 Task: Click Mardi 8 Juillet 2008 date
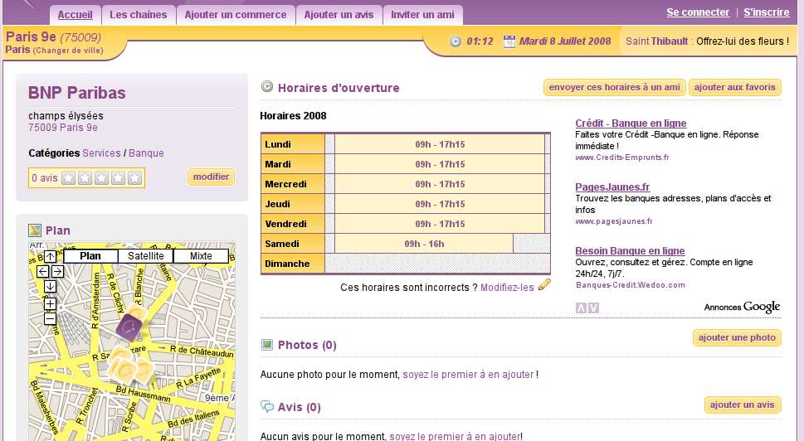(565, 41)
